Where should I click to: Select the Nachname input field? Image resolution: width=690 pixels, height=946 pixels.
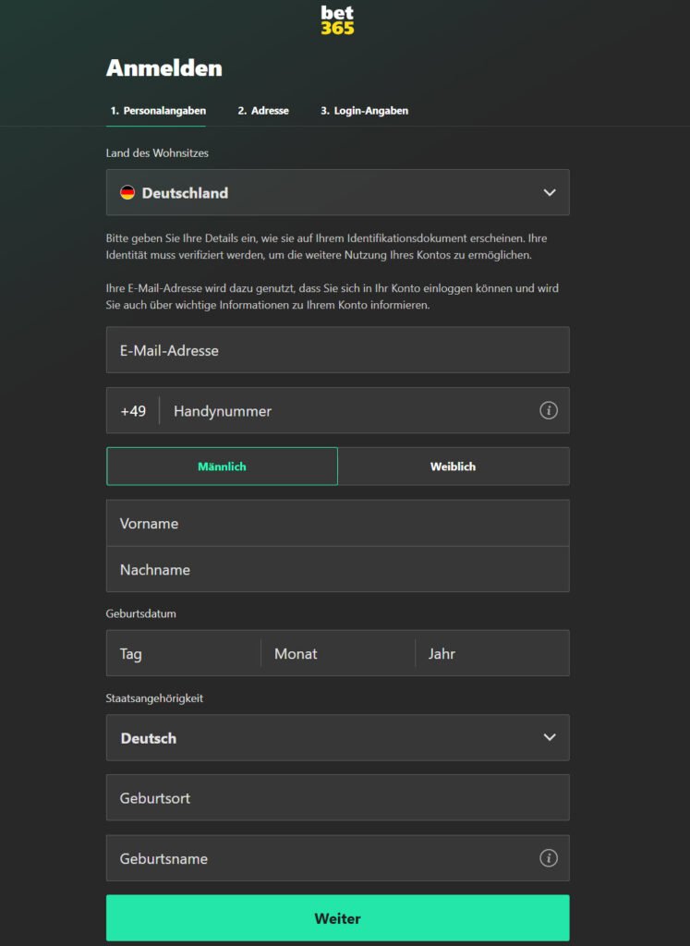tap(337, 570)
